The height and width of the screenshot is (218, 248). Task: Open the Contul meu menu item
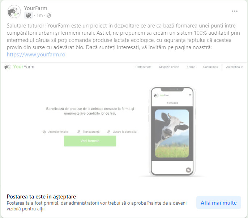point(210,67)
